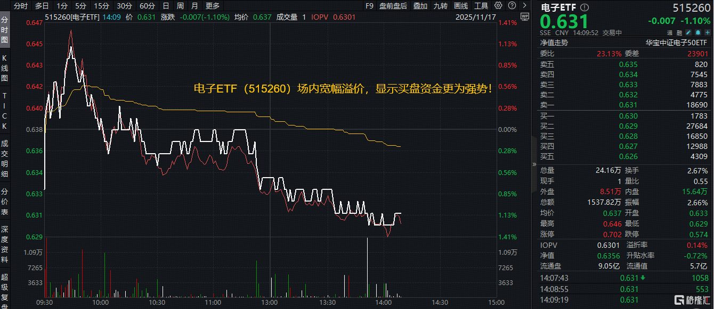Click the info icon beside 电子ETF title
714x309 pixels.
pyautogui.click(x=585, y=7)
